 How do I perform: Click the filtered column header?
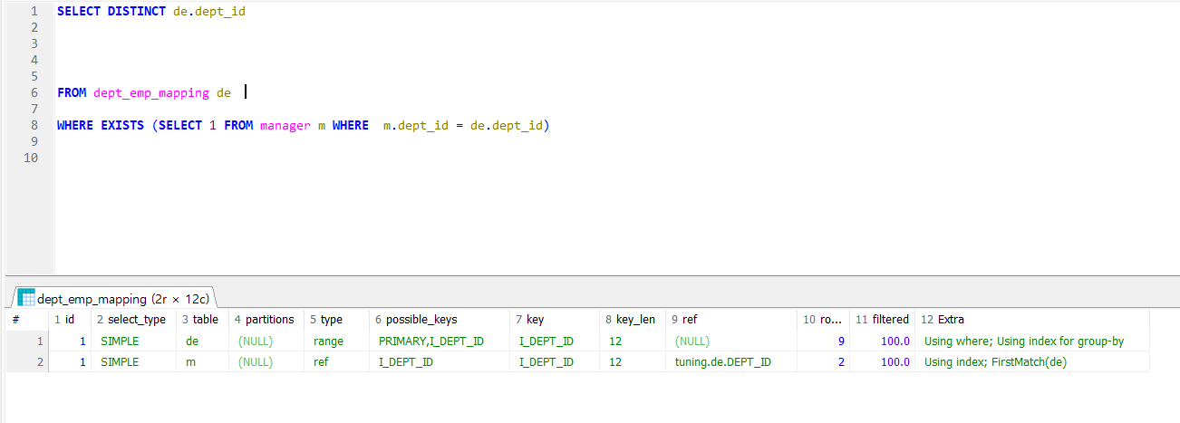[884, 320]
